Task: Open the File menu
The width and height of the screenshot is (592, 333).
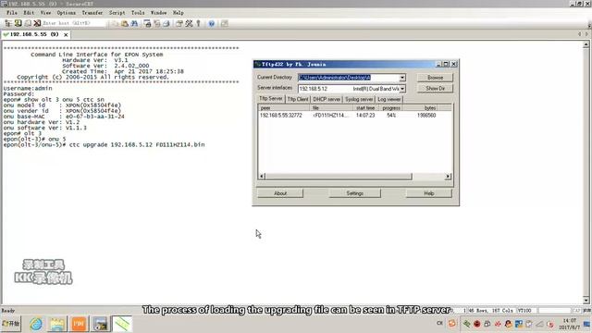Action: pos(12,12)
